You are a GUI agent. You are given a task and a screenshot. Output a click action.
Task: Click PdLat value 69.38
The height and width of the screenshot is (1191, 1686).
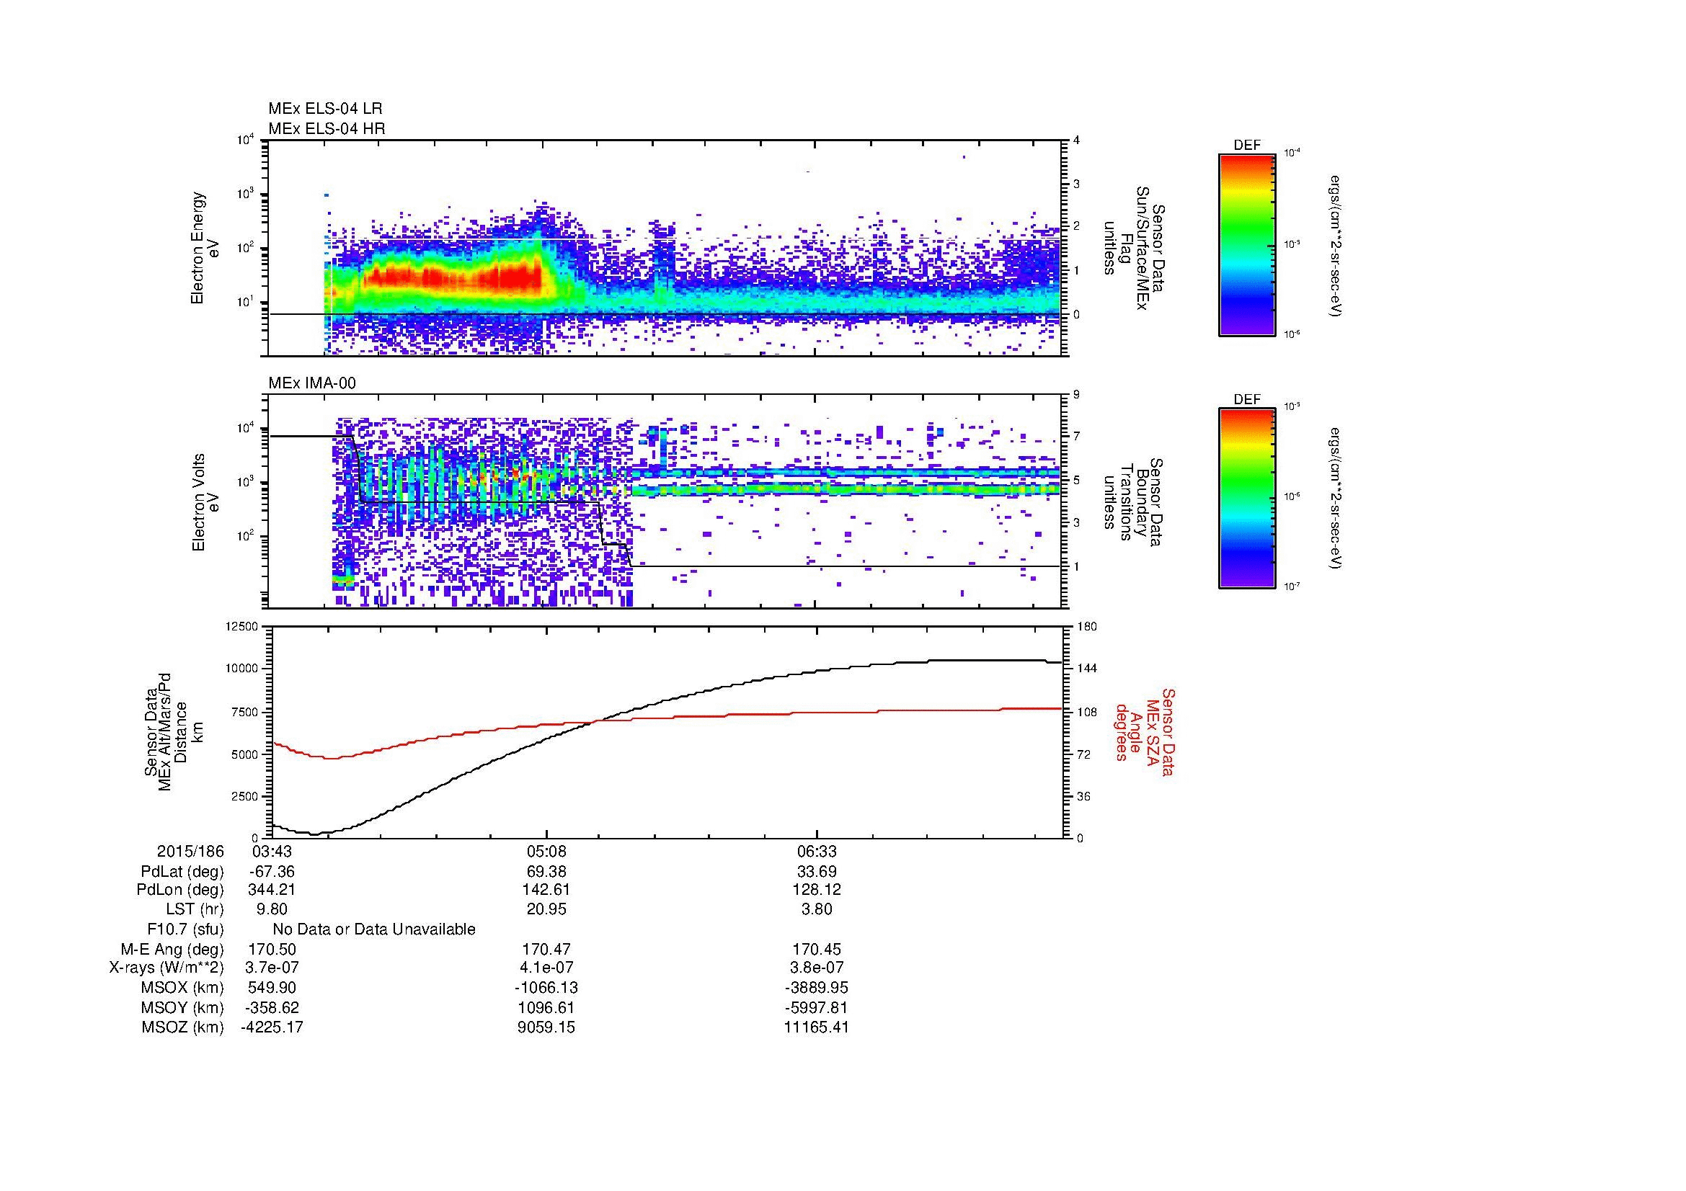pyautogui.click(x=546, y=872)
